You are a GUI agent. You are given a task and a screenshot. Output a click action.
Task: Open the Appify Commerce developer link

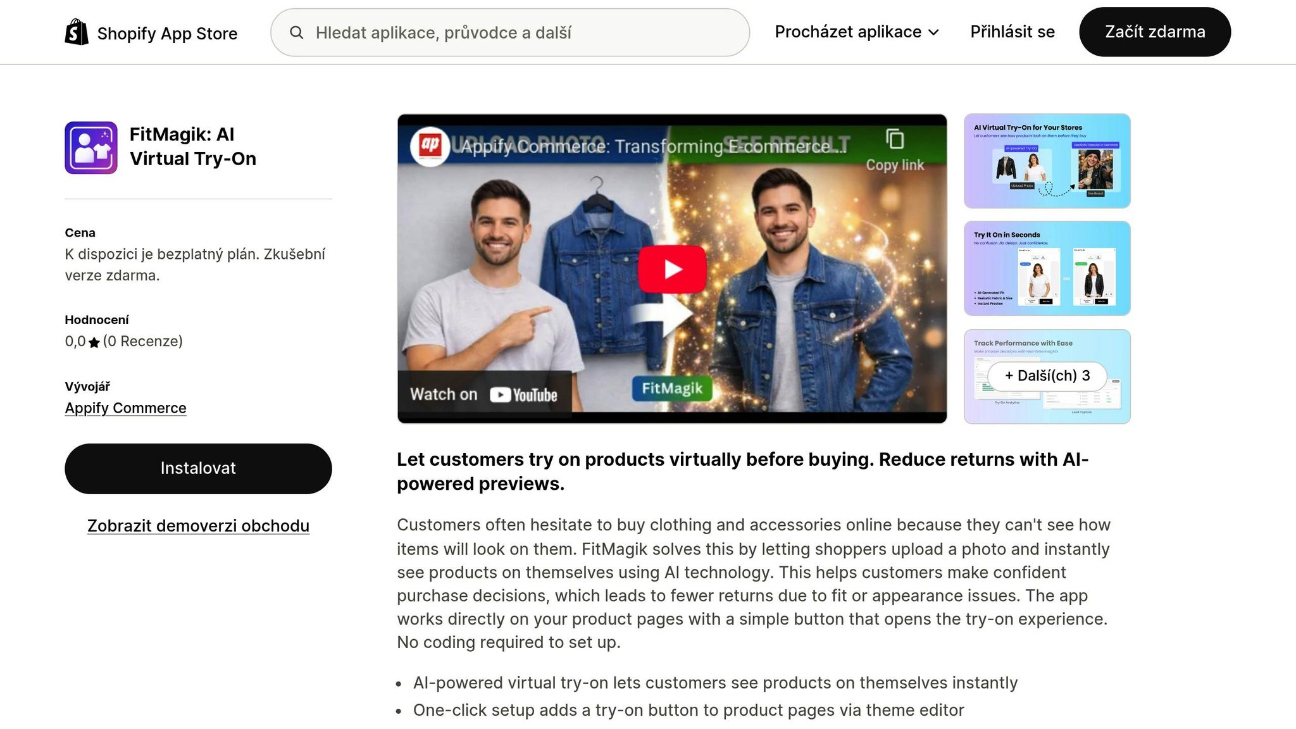[x=125, y=408]
